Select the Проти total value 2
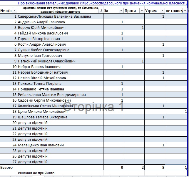189x177 pixels. click(x=134, y=168)
